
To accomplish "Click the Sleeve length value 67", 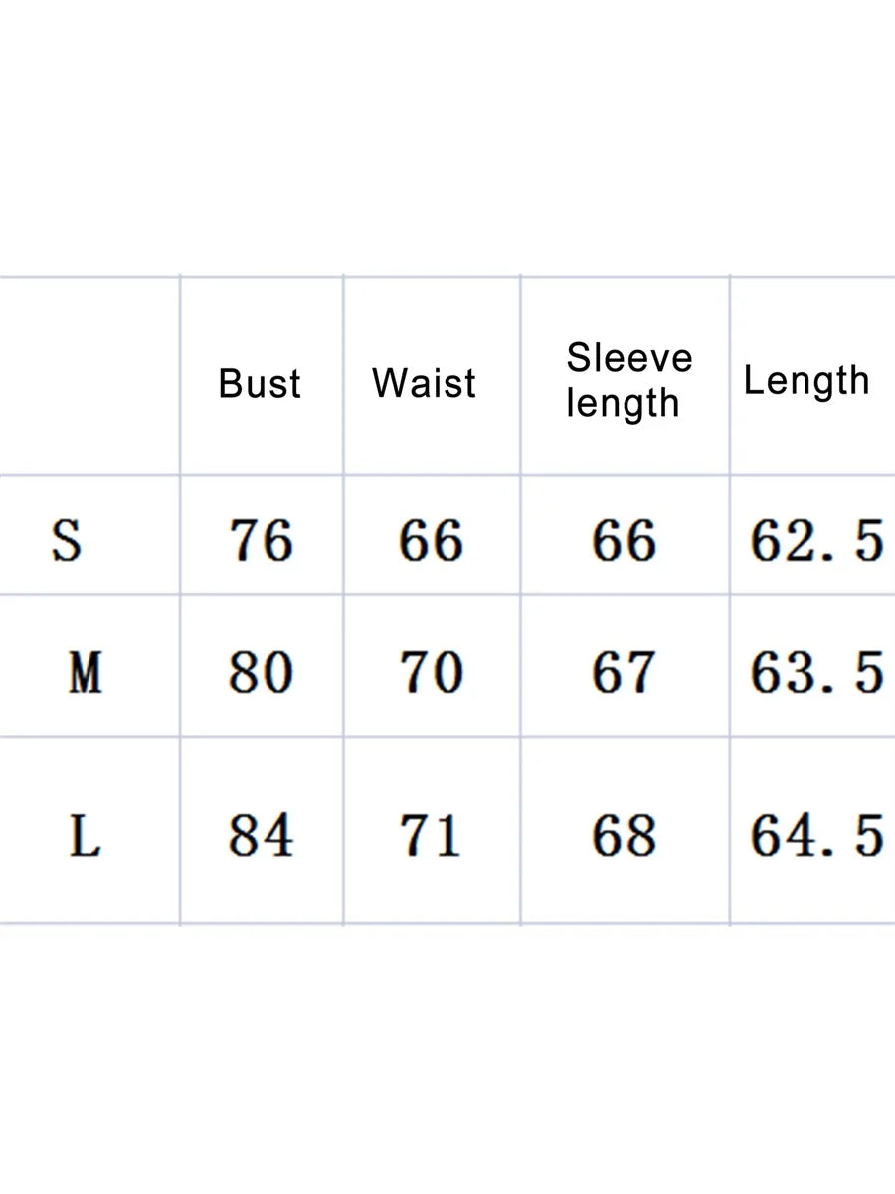I will click(624, 673).
